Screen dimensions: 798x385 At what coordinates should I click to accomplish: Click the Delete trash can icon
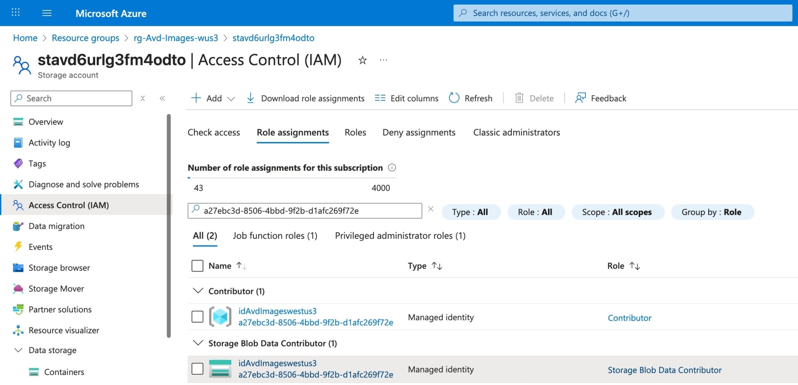pos(519,98)
